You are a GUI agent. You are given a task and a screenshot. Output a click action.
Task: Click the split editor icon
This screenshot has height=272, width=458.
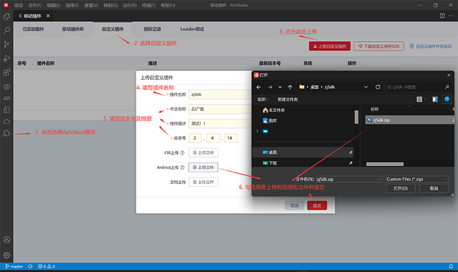click(x=442, y=16)
